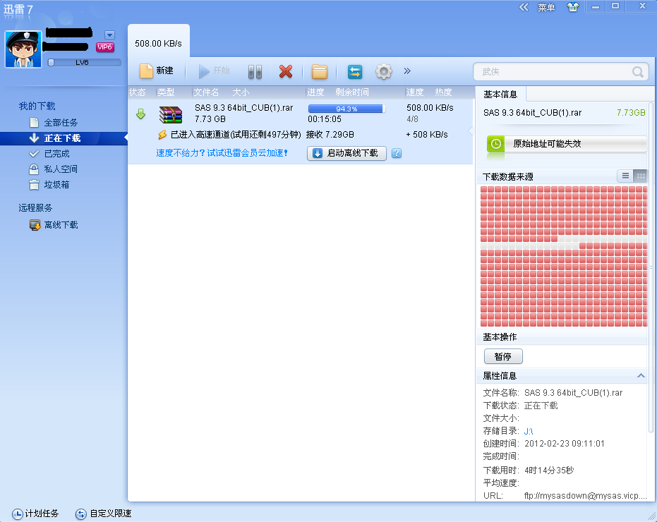Image resolution: width=657 pixels, height=522 pixels.
Task: Click the green download status arrow
Action: [x=141, y=114]
